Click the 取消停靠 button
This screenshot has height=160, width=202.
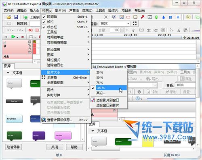point(13,147)
